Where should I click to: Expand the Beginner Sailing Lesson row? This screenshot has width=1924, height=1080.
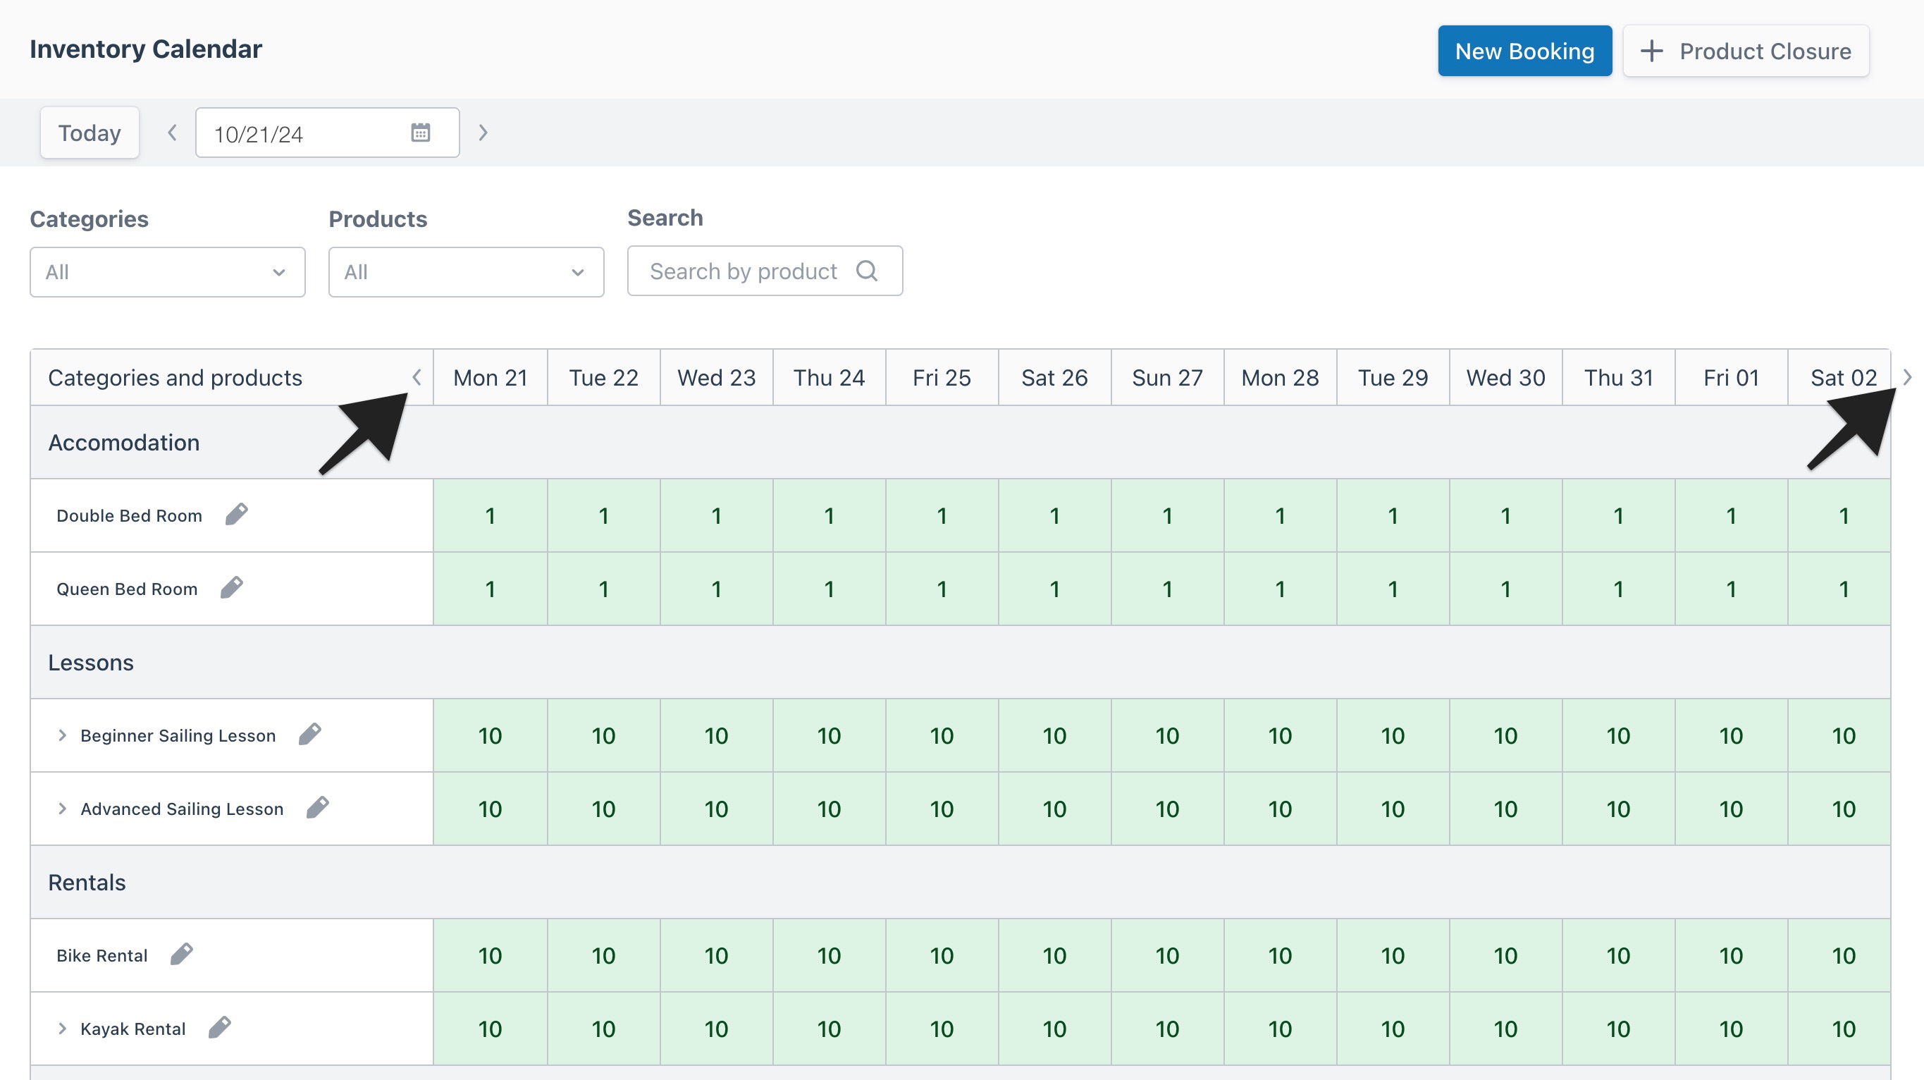click(x=62, y=735)
